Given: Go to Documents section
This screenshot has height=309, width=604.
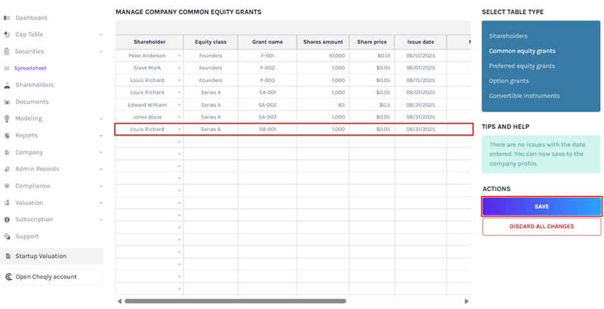Looking at the screenshot, I should [32, 102].
